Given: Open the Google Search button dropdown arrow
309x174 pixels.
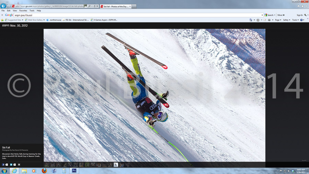Looking at the screenshot, I should click(x=275, y=15).
